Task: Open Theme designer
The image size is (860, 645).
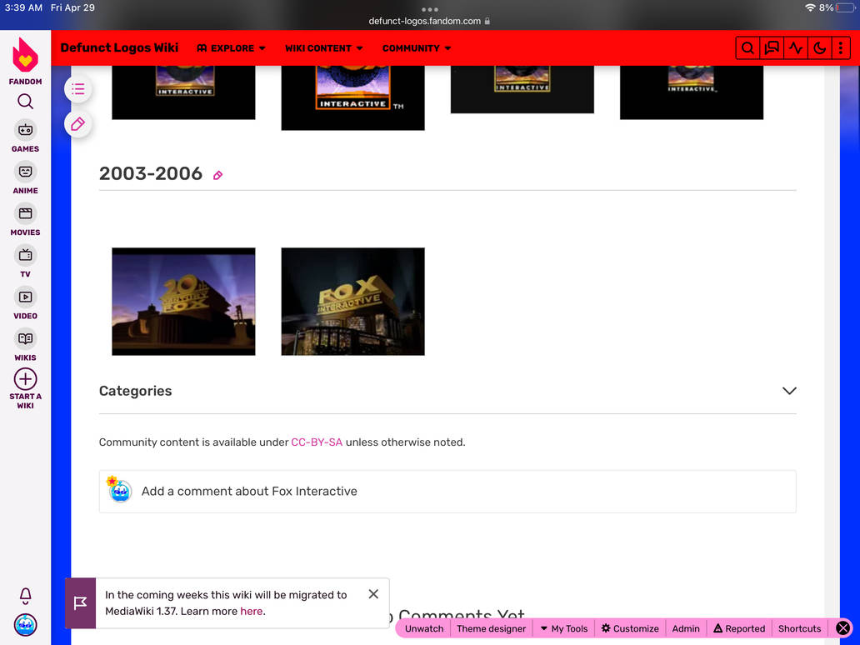Action: (x=492, y=628)
